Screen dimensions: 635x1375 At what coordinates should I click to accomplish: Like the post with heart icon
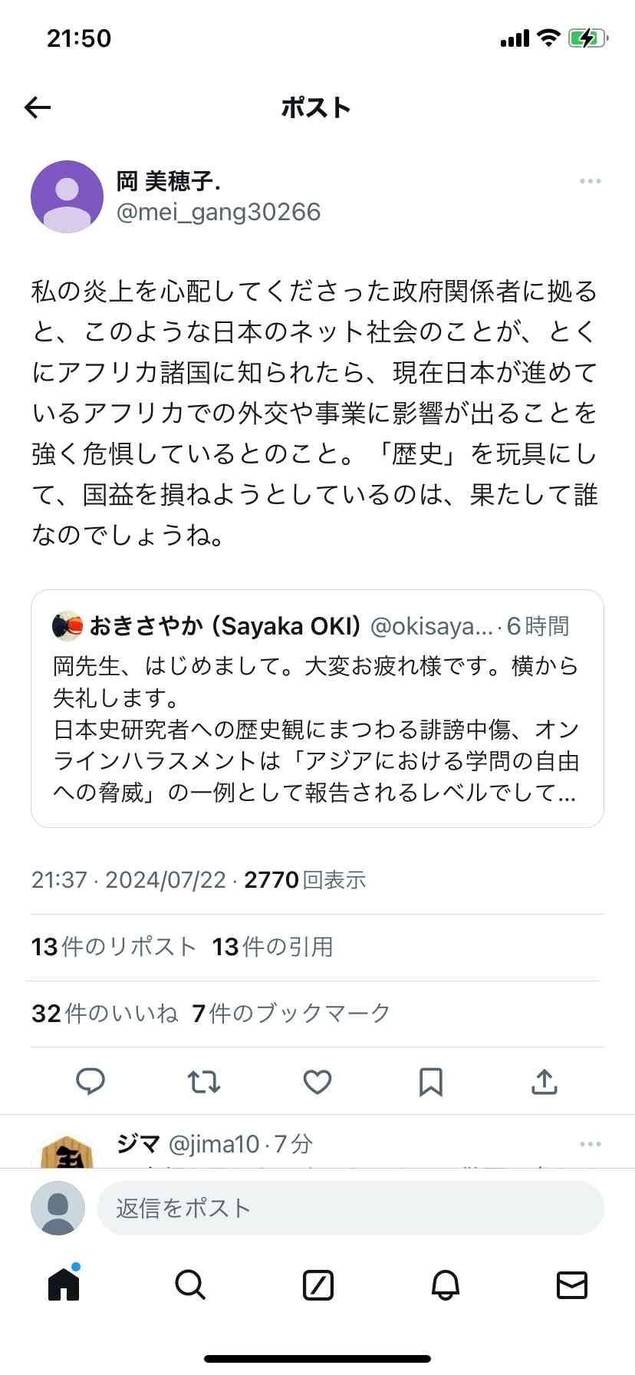pos(317,1081)
